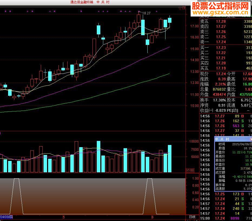Click the 内盘 label
The height and width of the screenshot is (221, 252).
(231, 94)
